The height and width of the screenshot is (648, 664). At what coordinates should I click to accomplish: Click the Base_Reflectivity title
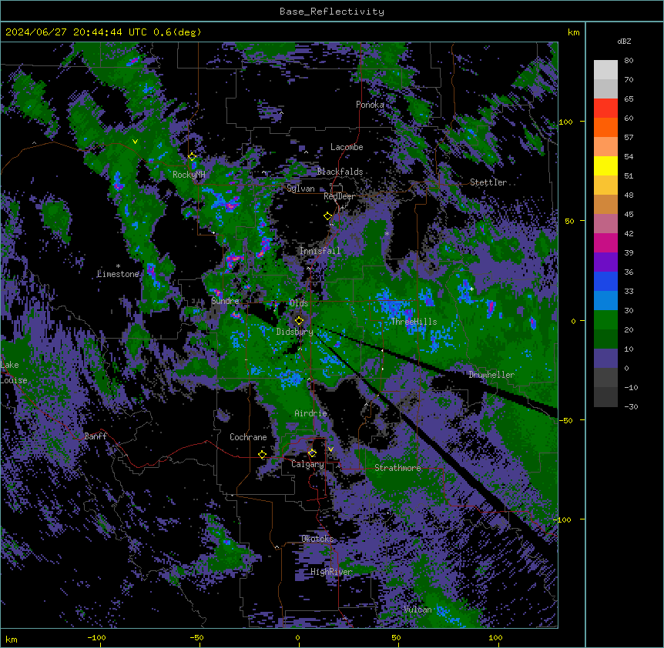click(x=332, y=12)
